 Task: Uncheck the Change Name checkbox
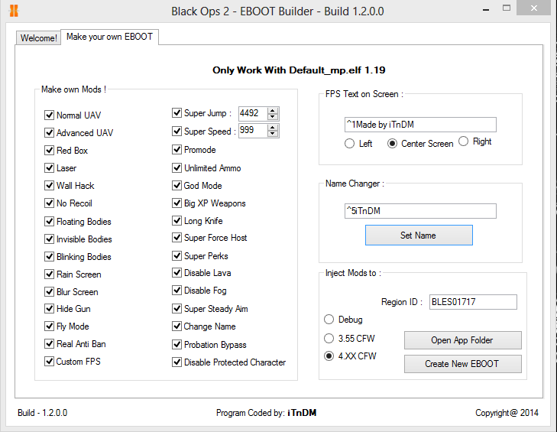(x=176, y=326)
